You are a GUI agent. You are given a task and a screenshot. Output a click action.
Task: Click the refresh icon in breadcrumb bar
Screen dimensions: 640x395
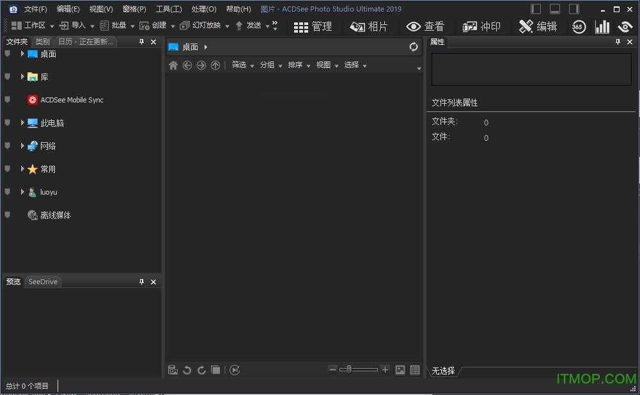click(413, 46)
